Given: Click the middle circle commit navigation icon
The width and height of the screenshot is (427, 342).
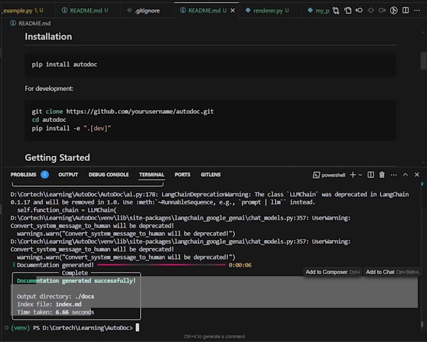Looking at the screenshot, I should (x=371, y=10).
